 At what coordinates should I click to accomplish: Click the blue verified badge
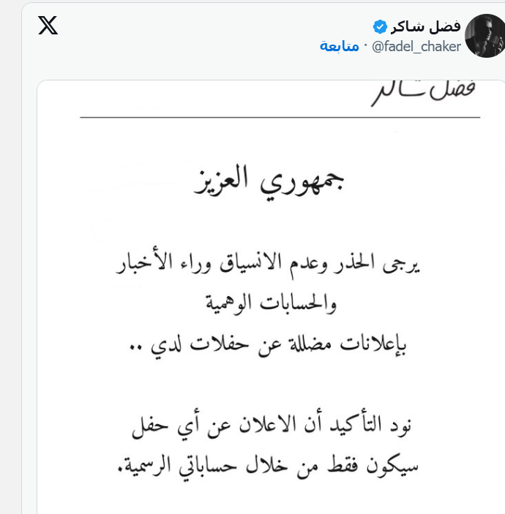pyautogui.click(x=380, y=26)
